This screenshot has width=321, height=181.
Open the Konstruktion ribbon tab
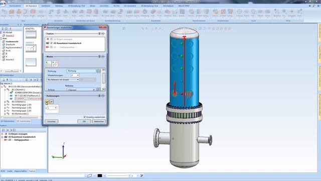[x=15, y=6]
